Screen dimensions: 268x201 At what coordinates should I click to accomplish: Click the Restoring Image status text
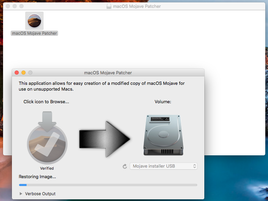[37, 176]
